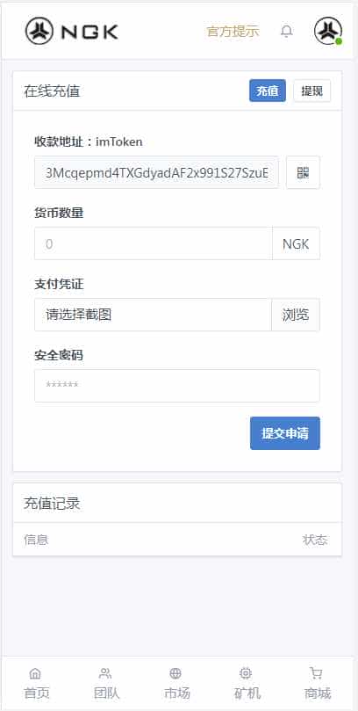Select the imToken receiving address field
Viewport: 358px width, 711px height.
tap(156, 172)
